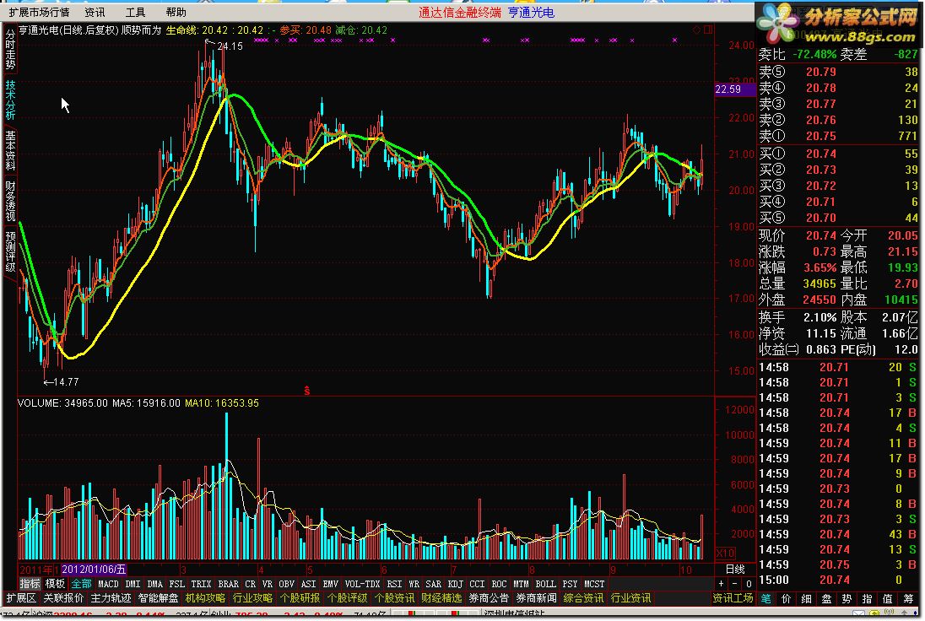
Task: Click the X10 volume scale indicator
Action: (x=725, y=553)
